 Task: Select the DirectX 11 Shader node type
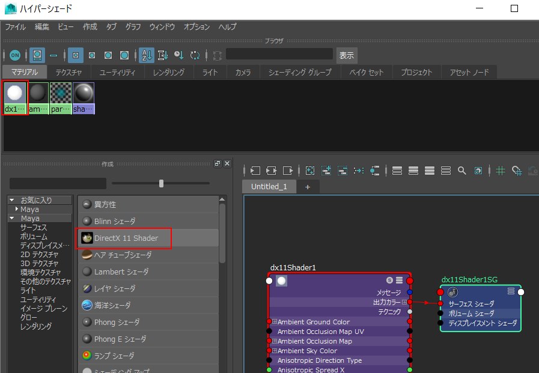click(x=124, y=238)
